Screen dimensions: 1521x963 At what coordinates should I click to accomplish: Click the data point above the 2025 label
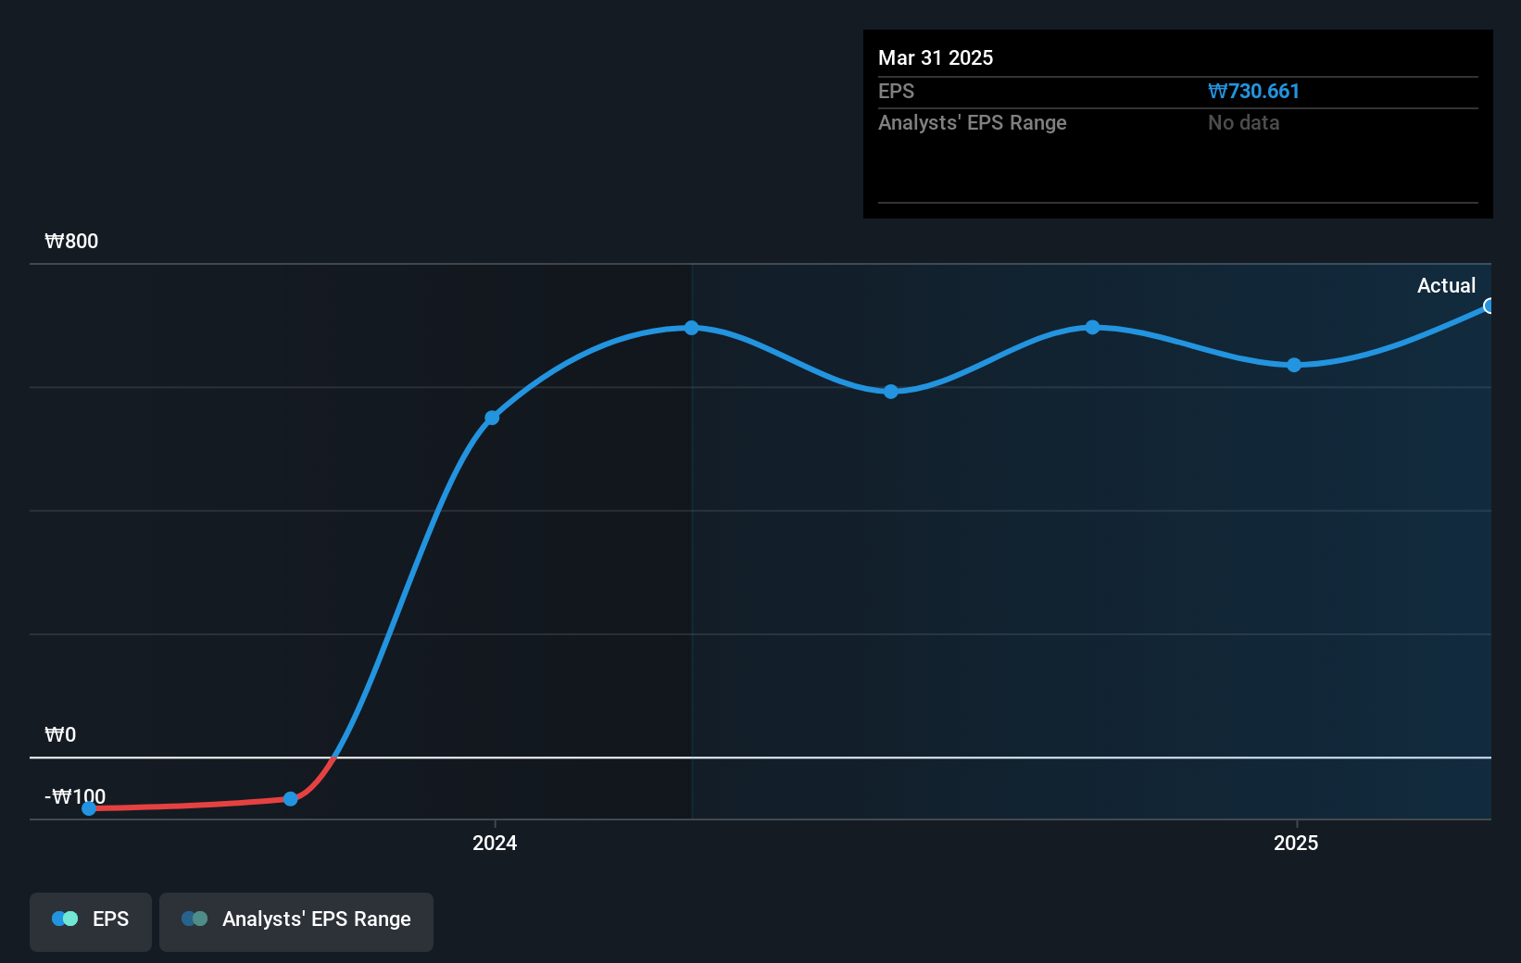pos(1294,365)
